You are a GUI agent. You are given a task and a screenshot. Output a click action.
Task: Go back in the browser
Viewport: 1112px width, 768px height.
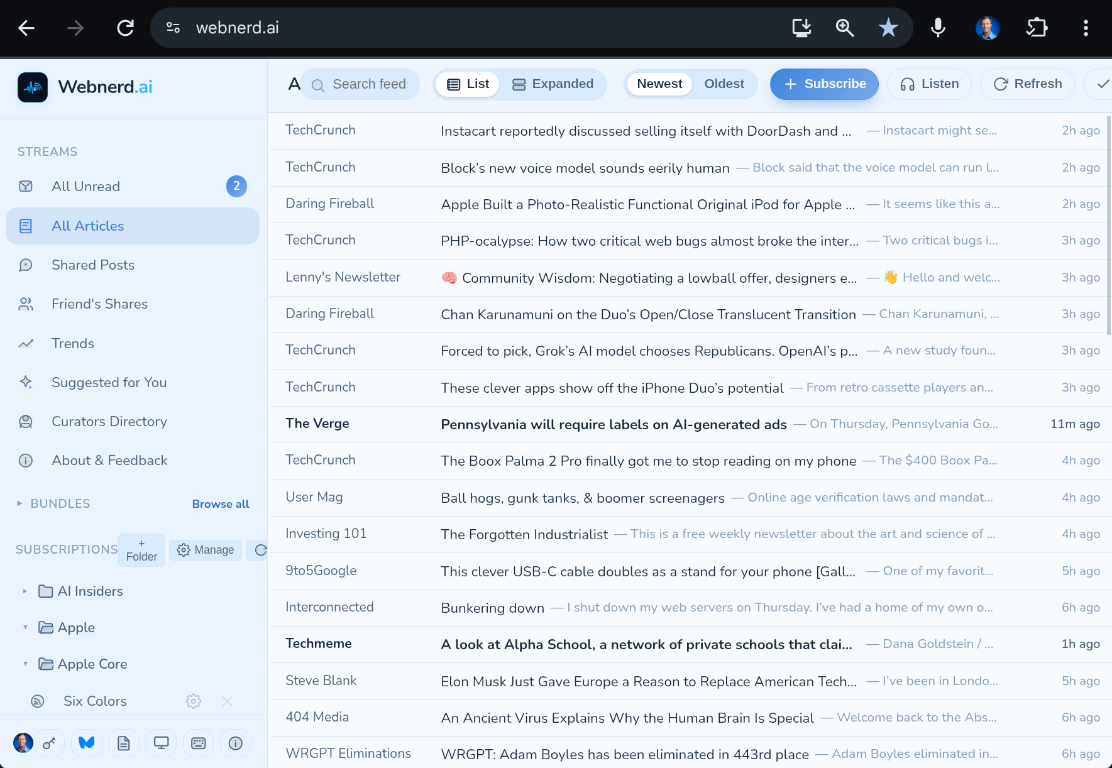click(x=26, y=28)
